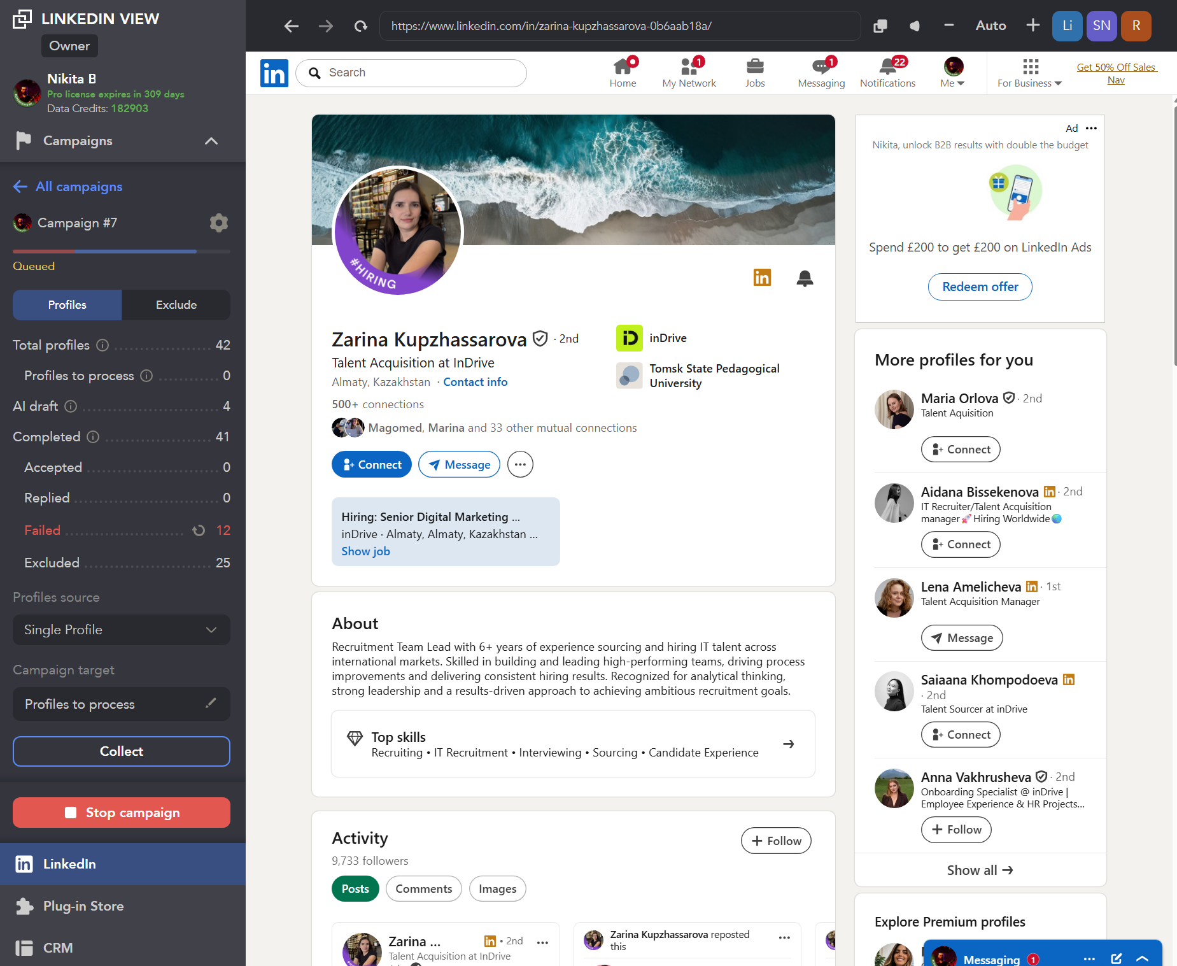Image resolution: width=1177 pixels, height=966 pixels.
Task: Expand For Business menu
Action: (x=1029, y=73)
